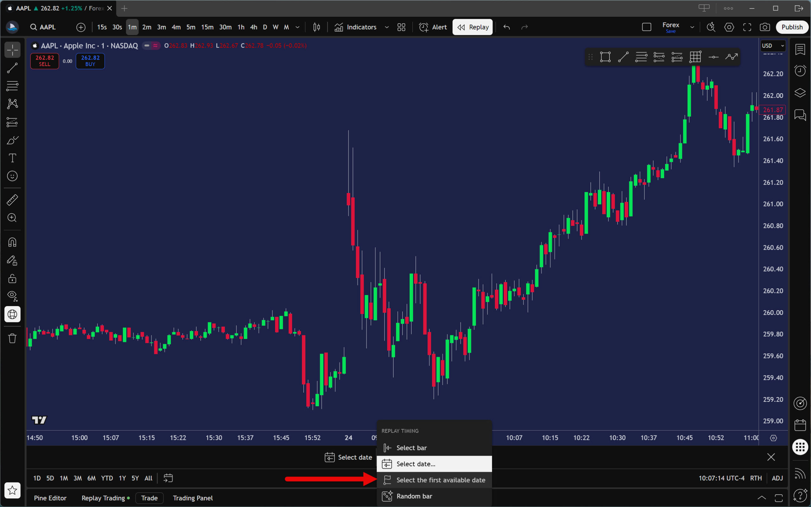Image resolution: width=811 pixels, height=507 pixels.
Task: Click the 10:30 time axis label
Action: point(617,438)
